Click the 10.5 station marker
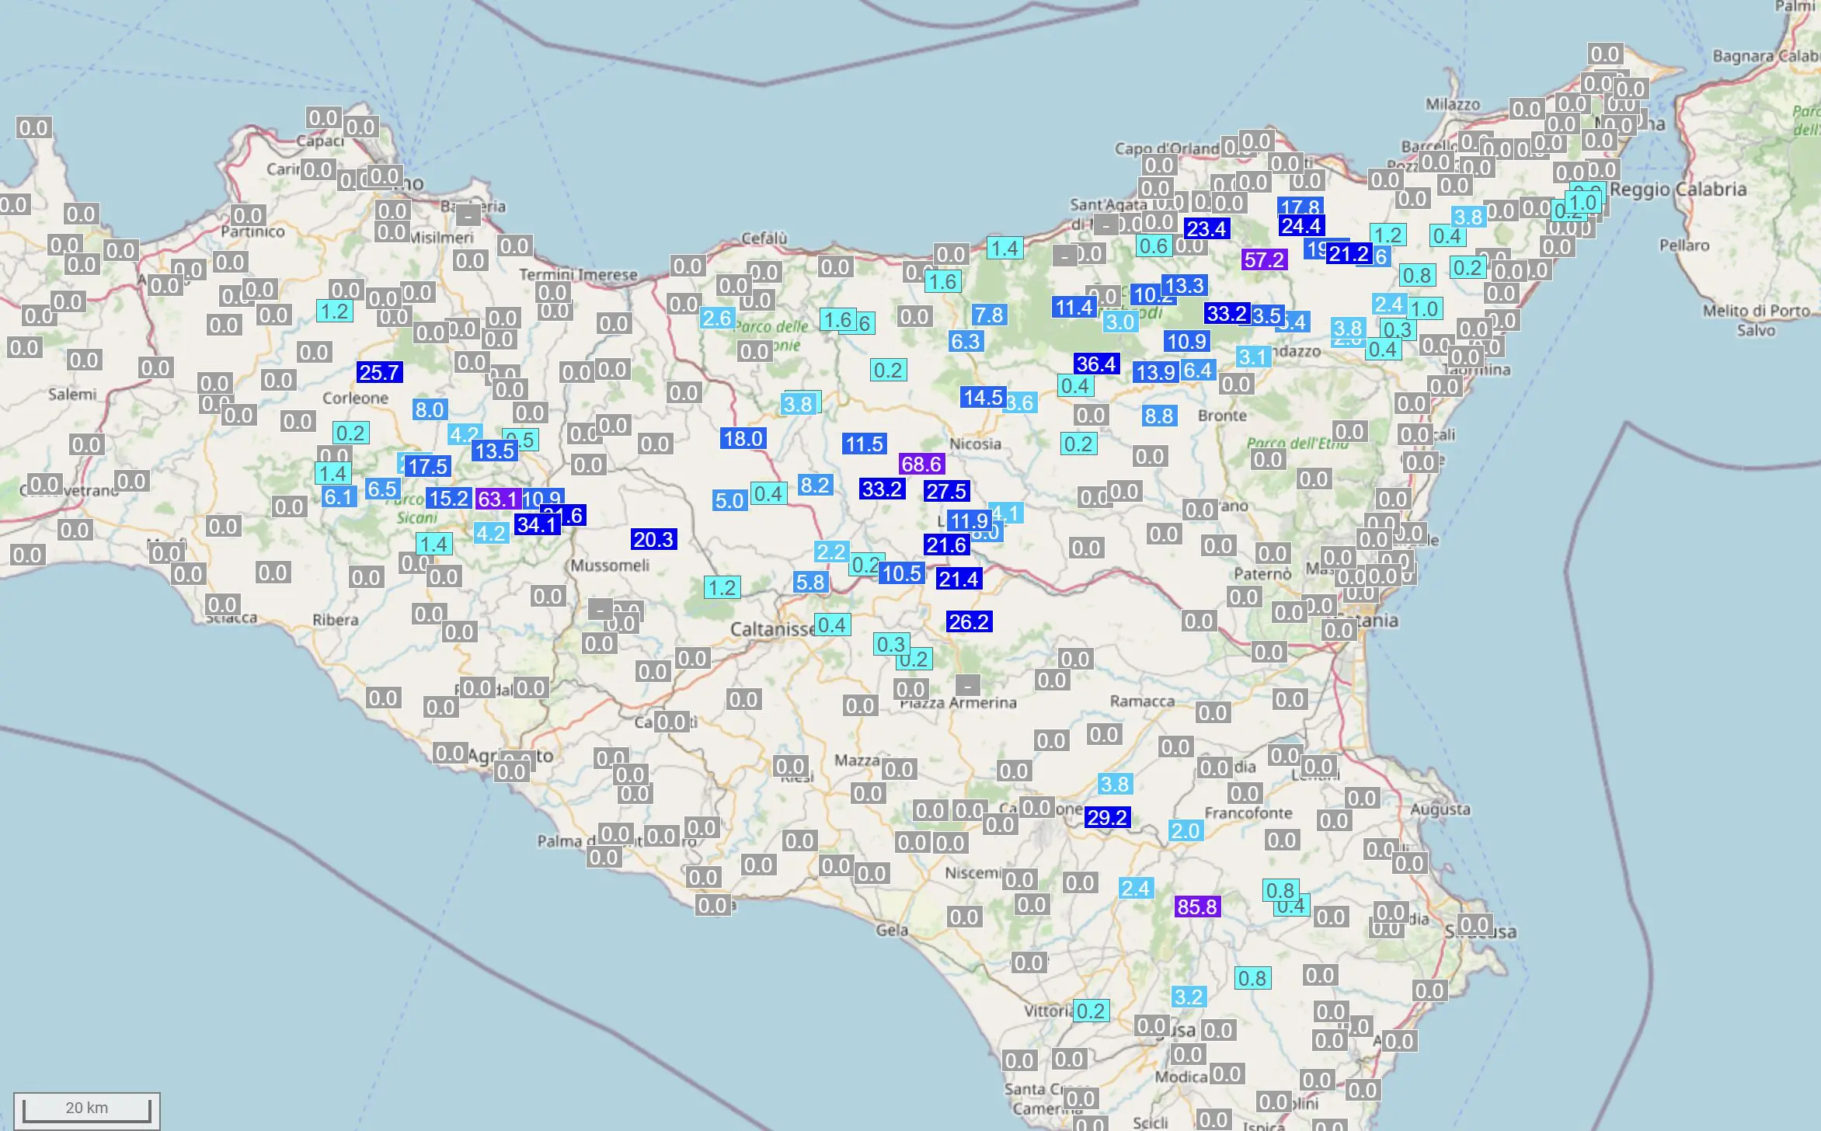Image resolution: width=1821 pixels, height=1131 pixels. (902, 574)
